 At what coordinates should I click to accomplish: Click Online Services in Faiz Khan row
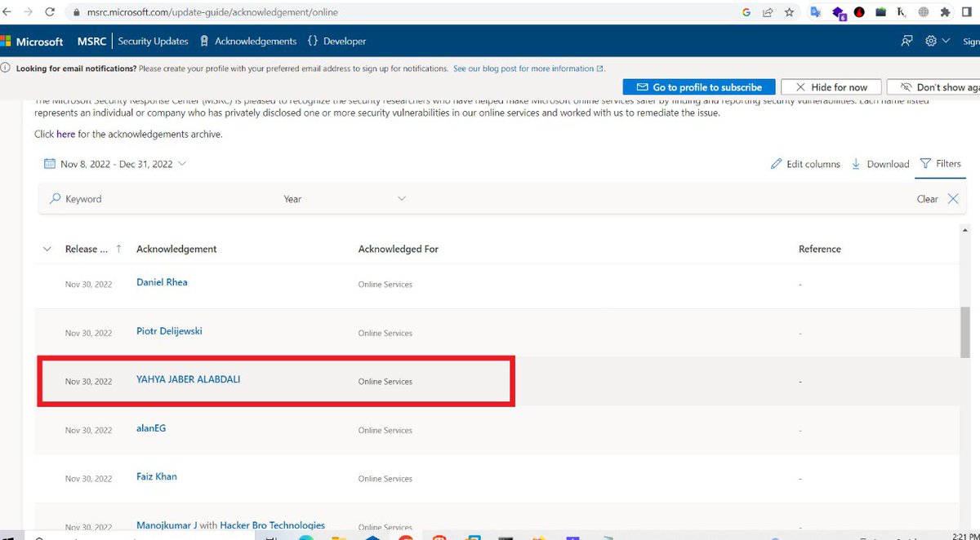[385, 479]
